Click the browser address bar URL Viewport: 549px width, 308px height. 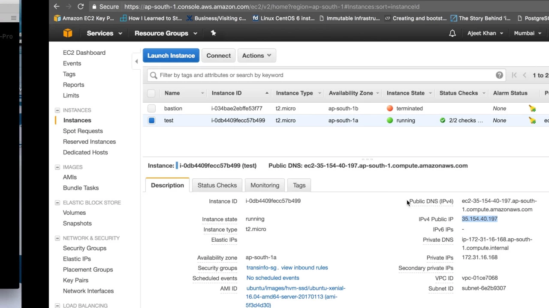point(272,6)
